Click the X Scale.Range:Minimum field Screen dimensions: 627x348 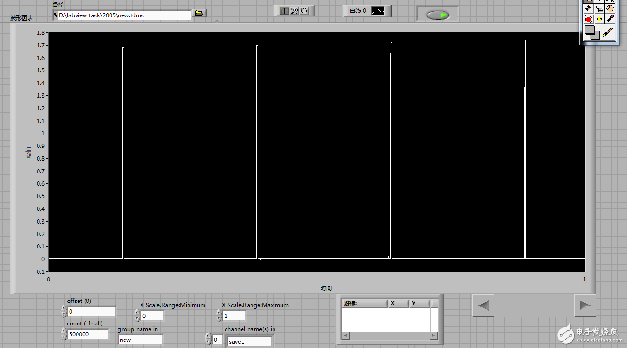point(152,316)
